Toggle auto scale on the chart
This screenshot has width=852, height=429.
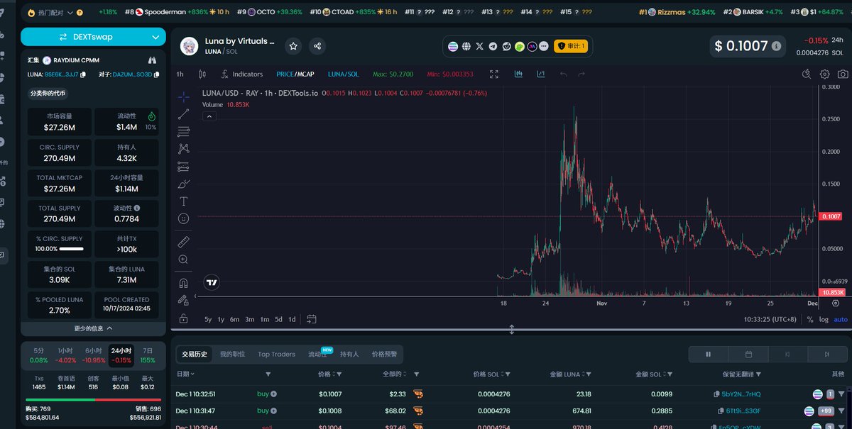point(840,320)
